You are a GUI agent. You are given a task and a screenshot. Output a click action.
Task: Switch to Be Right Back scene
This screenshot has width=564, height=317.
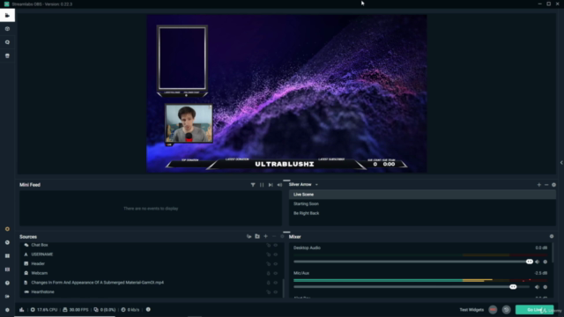(422, 213)
